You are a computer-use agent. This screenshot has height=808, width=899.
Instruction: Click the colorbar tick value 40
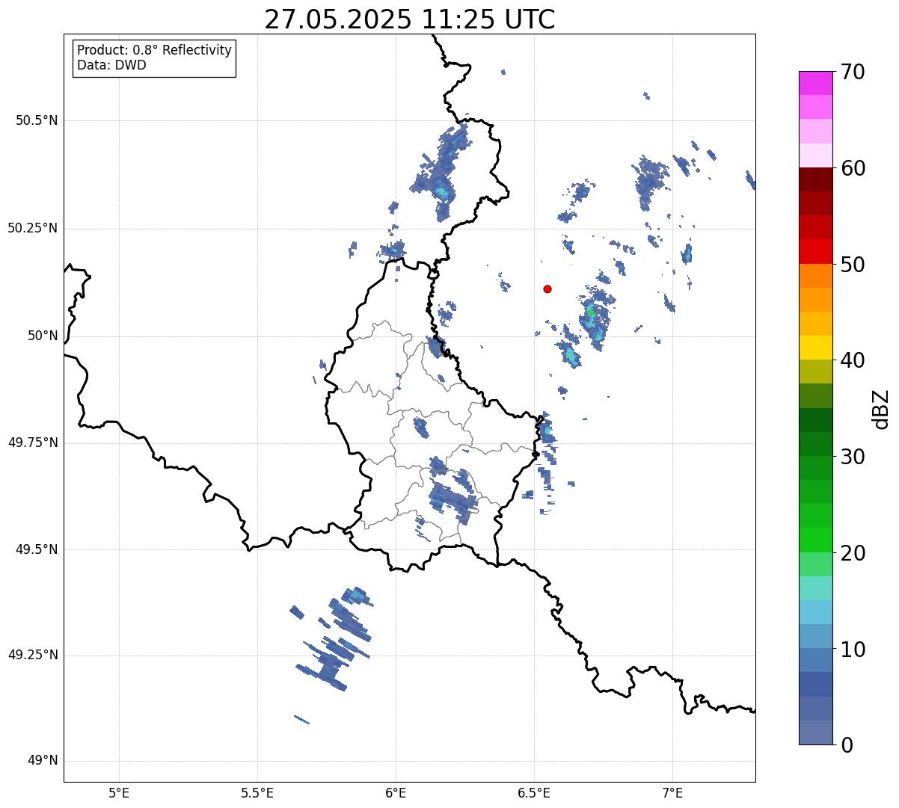(853, 360)
